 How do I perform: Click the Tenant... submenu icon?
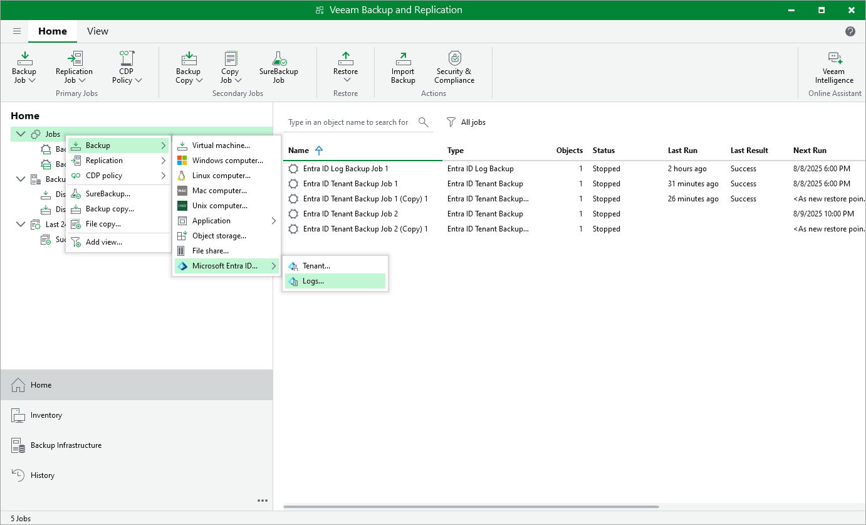(293, 266)
